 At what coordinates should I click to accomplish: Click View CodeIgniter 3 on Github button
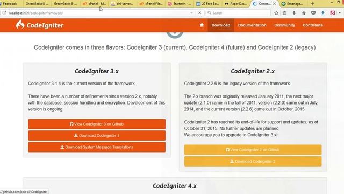(x=97, y=124)
